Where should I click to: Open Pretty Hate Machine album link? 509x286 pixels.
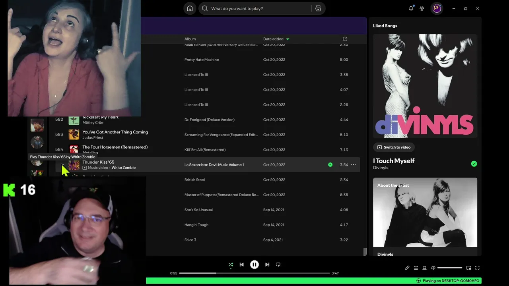coord(202,60)
